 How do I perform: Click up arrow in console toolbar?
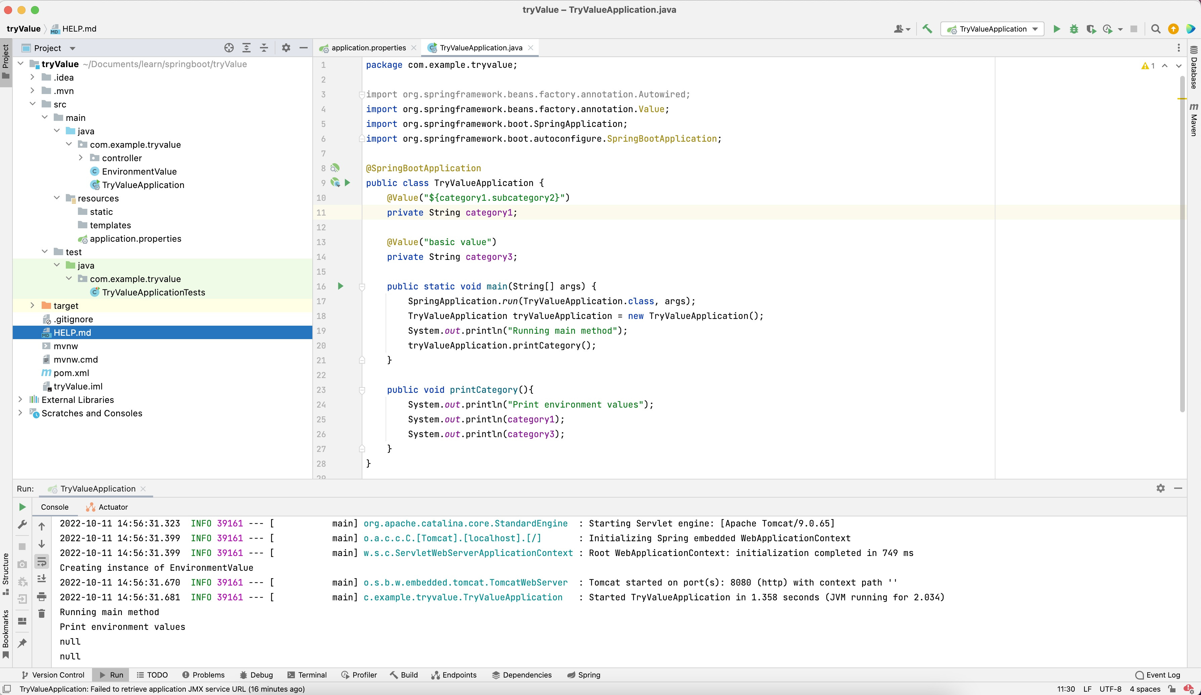[41, 526]
